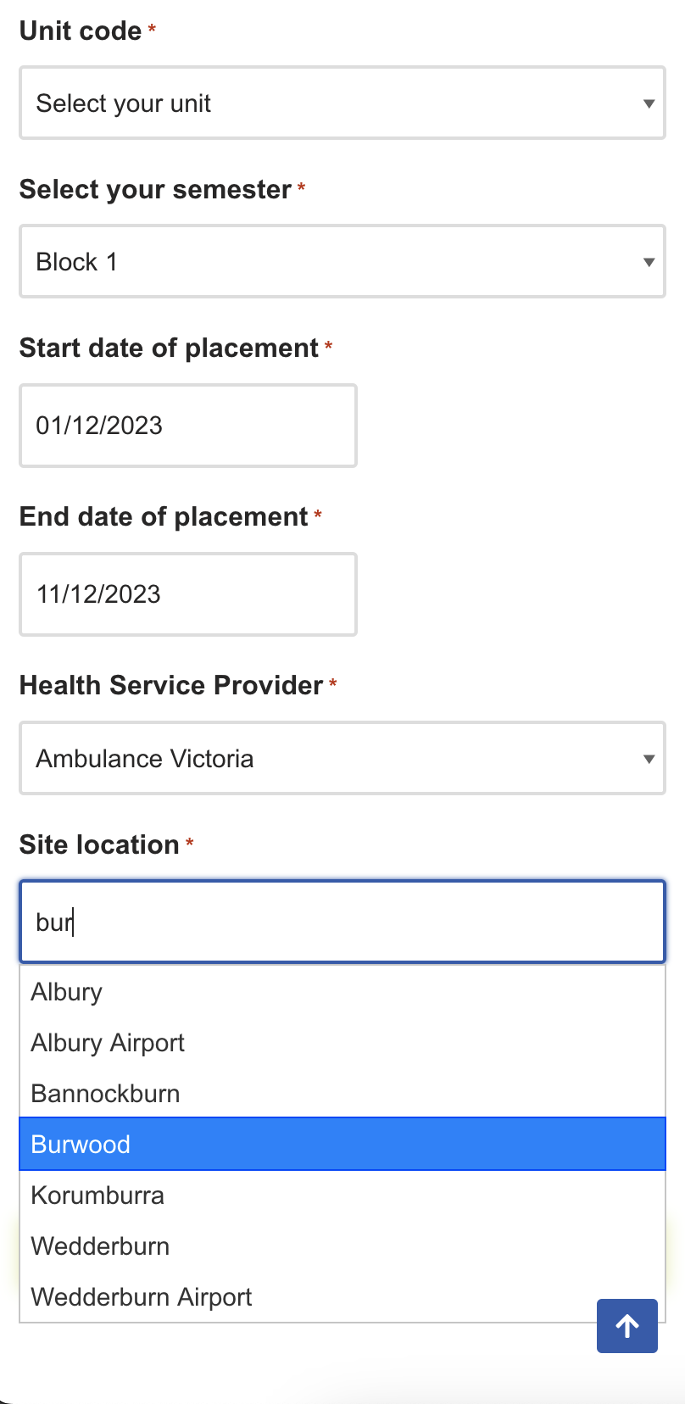Viewport: 685px width, 1404px height.
Task: Select Wedderburn from the suggestions
Action: 100,1246
